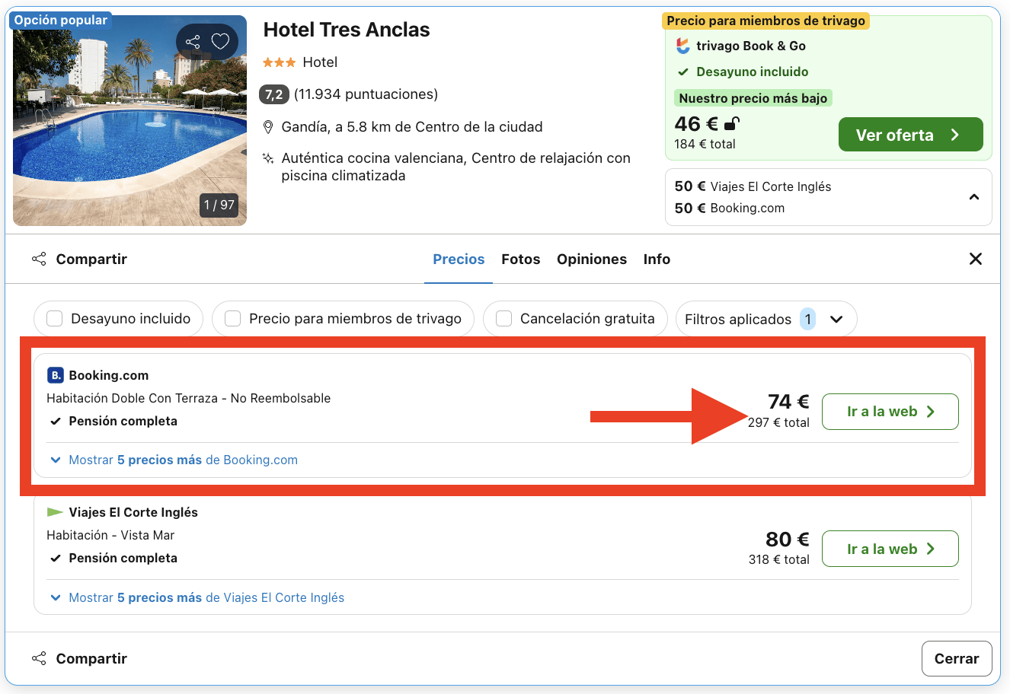Click the location pin icon near Gandía
This screenshot has width=1010, height=694.
click(x=268, y=126)
